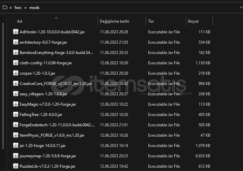The height and width of the screenshot is (171, 243).
Task: Click the PuzzlesLib jar file icon
Action: tap(16, 166)
